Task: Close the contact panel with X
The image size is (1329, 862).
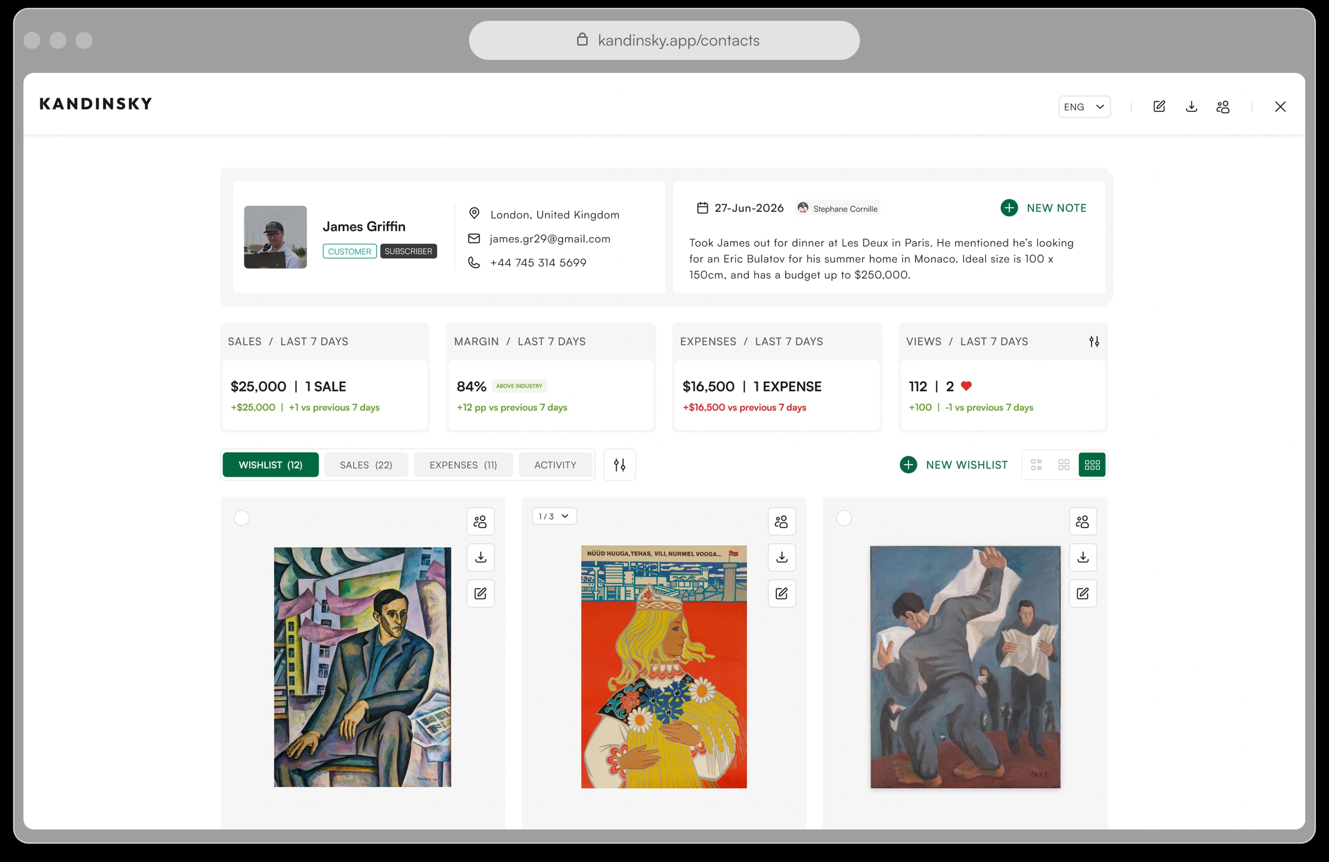Action: 1280,106
